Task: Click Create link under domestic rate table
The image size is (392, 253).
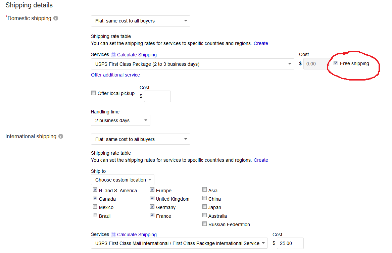Action: tap(261, 43)
